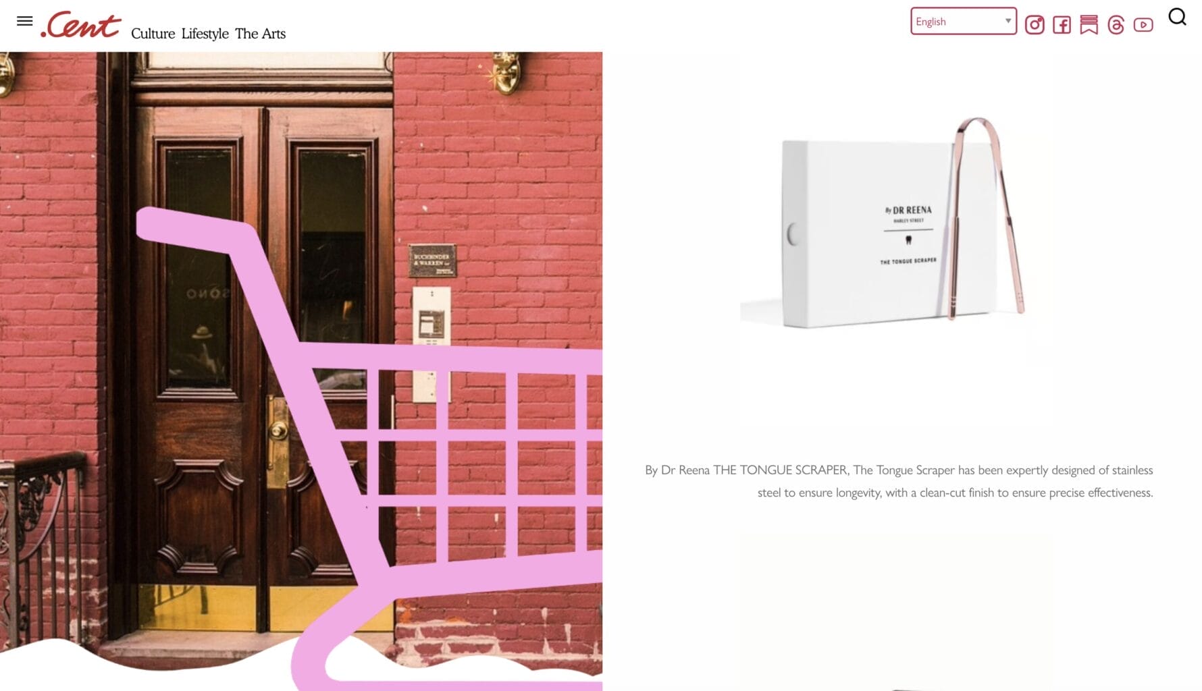Go home via the .Cent logo
Viewport: 1202px width, 691px height.
tap(81, 24)
